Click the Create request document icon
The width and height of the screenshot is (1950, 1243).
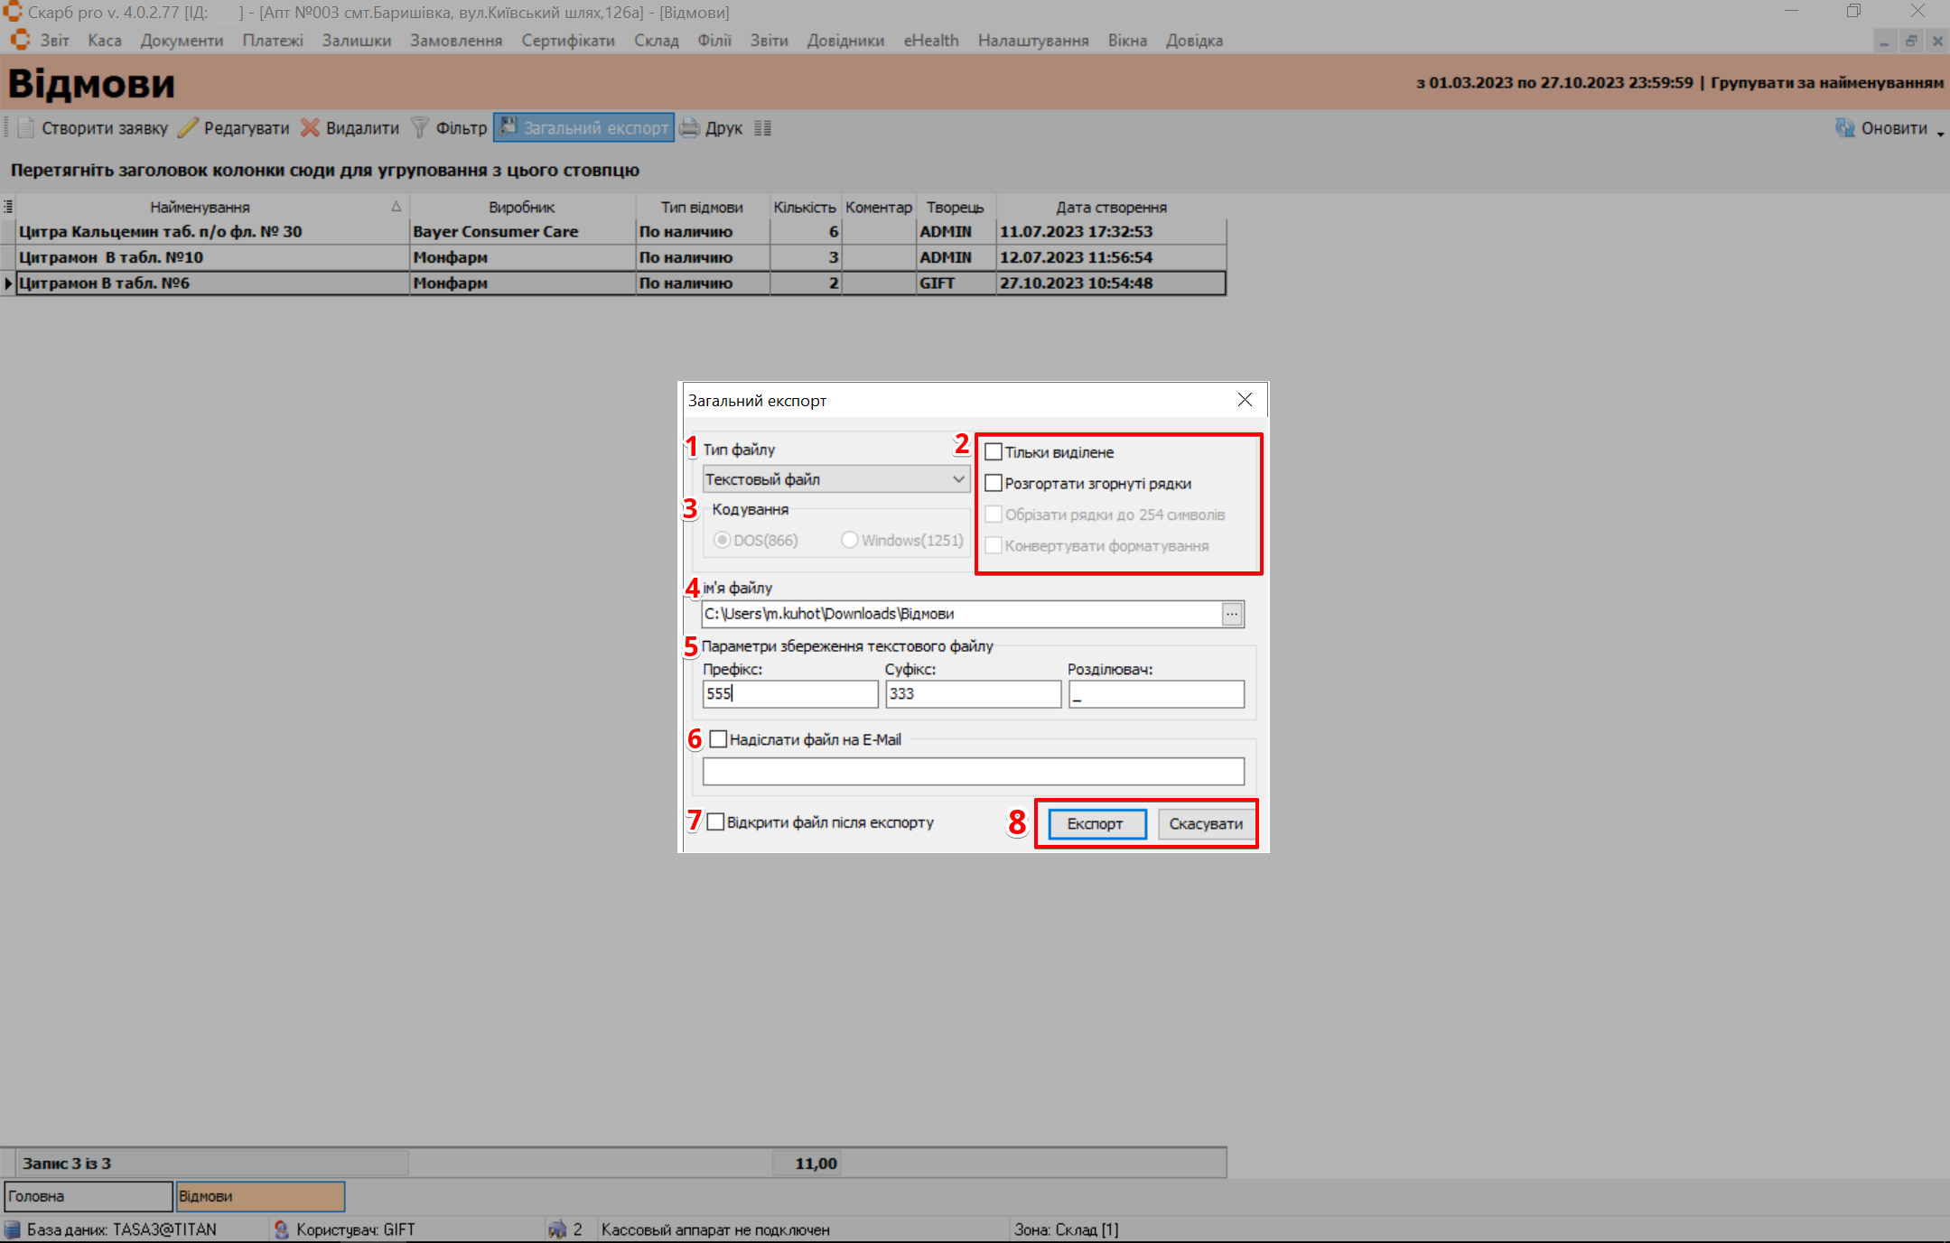(x=26, y=128)
